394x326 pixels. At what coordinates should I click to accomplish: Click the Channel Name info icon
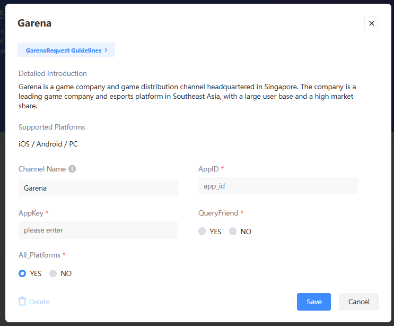tap(72, 169)
